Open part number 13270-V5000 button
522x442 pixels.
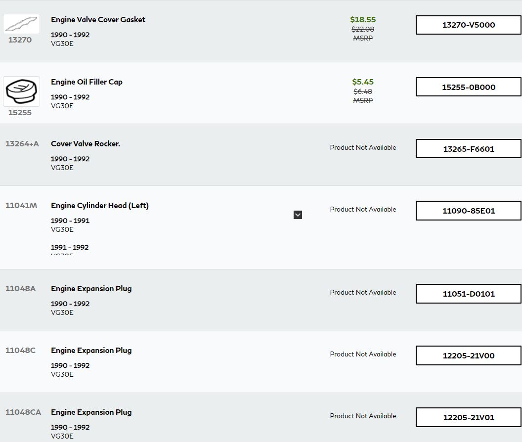pos(468,25)
